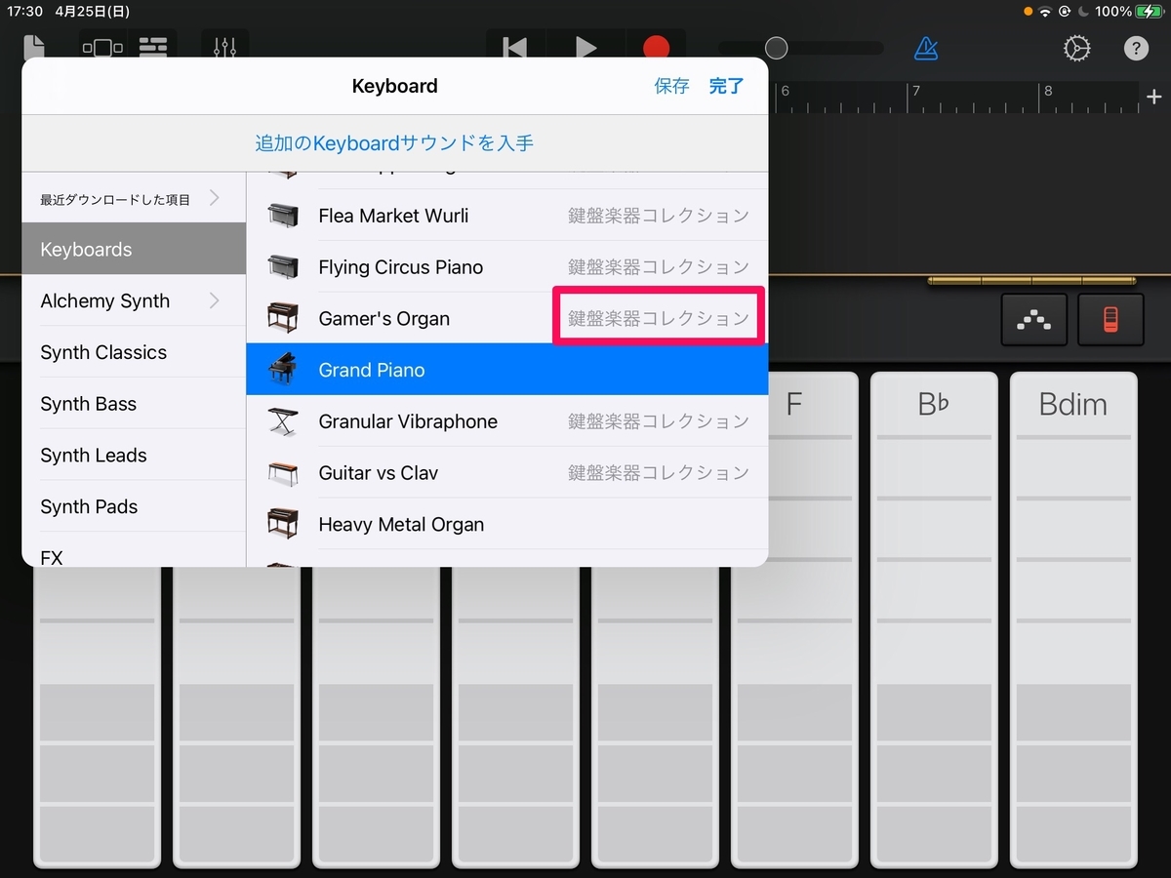The image size is (1171, 878).
Task: Start playback with the Play button
Action: point(585,48)
